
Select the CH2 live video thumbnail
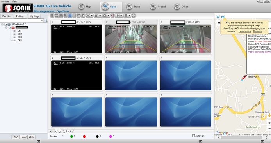[x=131, y=39]
